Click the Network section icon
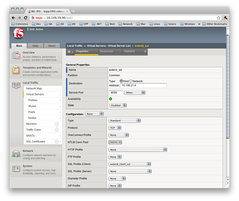 point(16,154)
